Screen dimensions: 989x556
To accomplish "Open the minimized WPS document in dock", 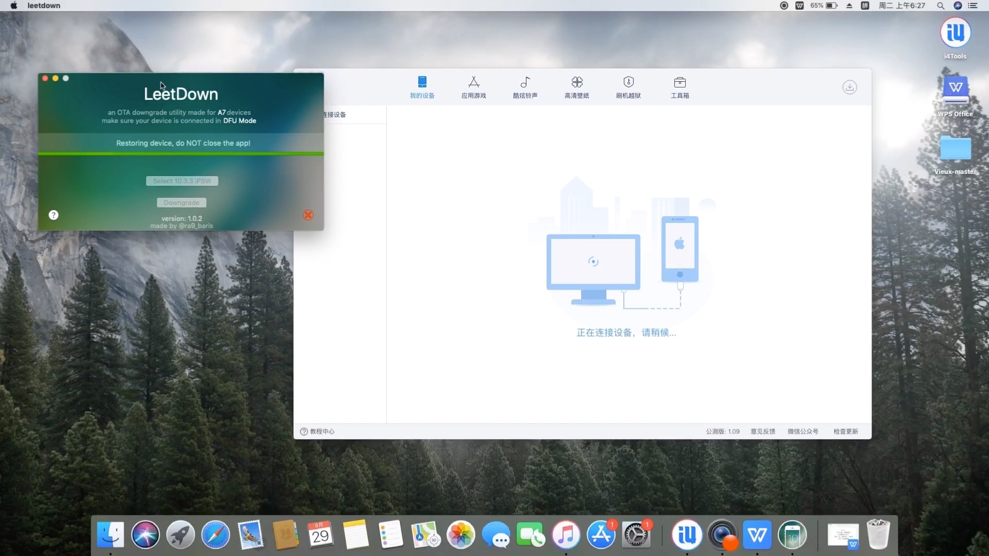I will [843, 535].
